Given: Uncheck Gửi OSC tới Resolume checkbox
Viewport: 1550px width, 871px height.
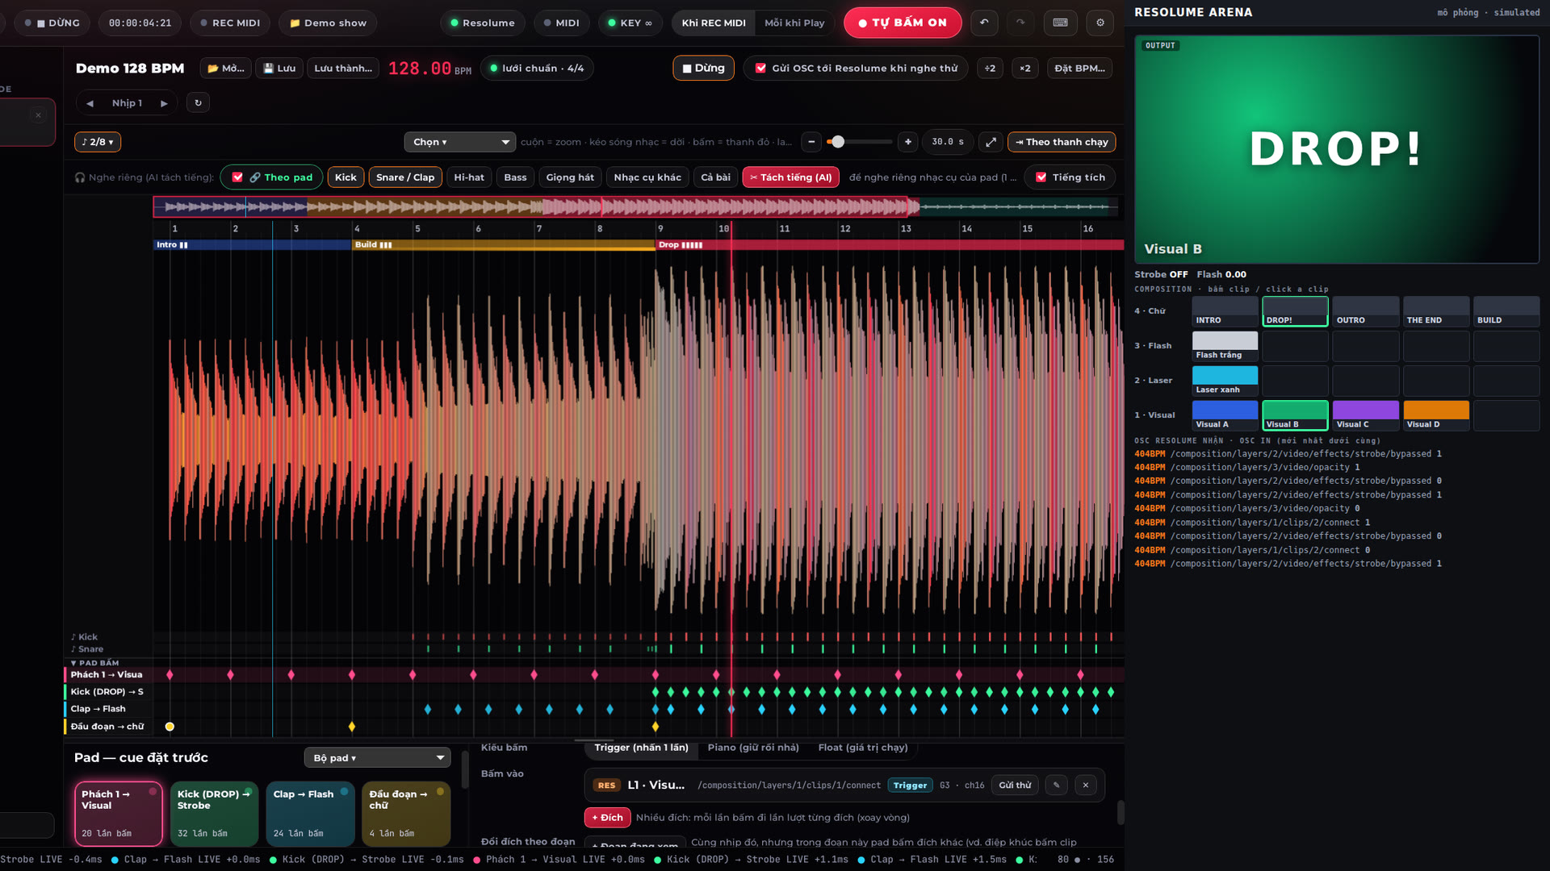Looking at the screenshot, I should coord(760,69).
